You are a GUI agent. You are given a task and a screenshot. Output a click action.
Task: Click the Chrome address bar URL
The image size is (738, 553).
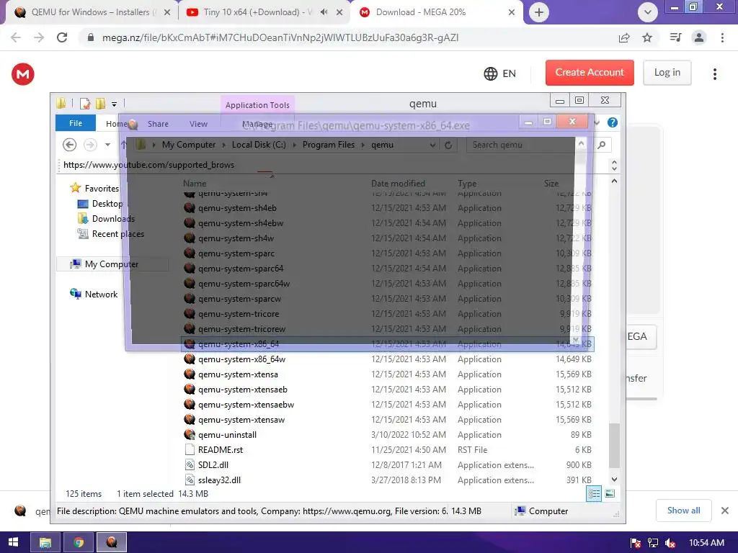coord(280,37)
